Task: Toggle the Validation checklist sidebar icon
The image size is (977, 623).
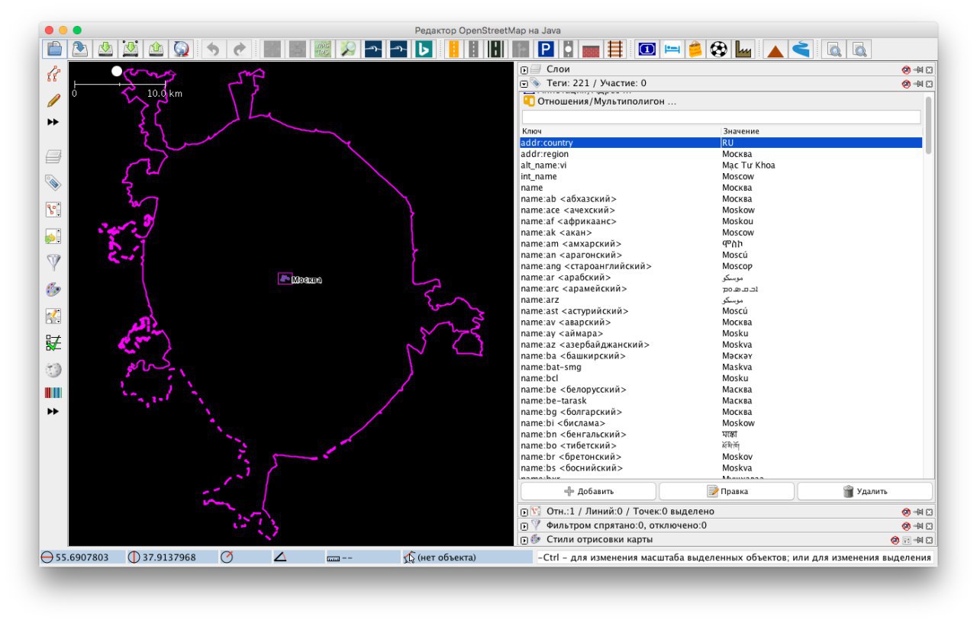Action: tap(53, 342)
